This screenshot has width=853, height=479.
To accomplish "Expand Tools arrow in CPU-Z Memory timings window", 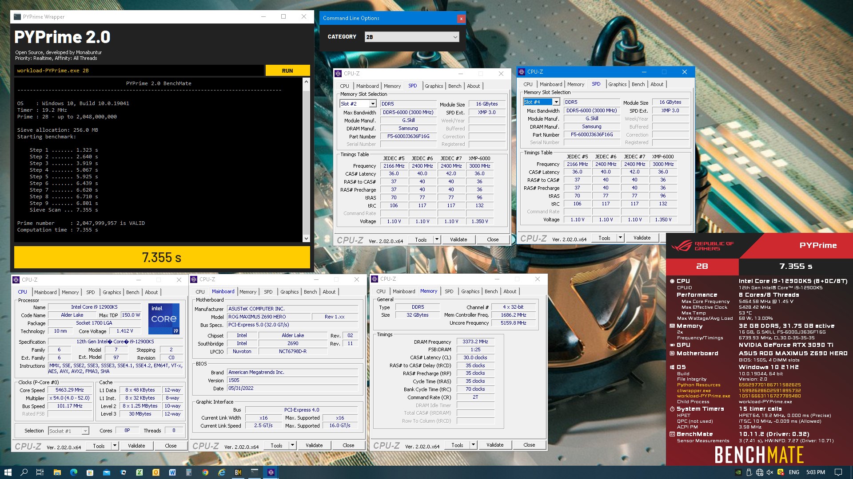I will pyautogui.click(x=473, y=445).
